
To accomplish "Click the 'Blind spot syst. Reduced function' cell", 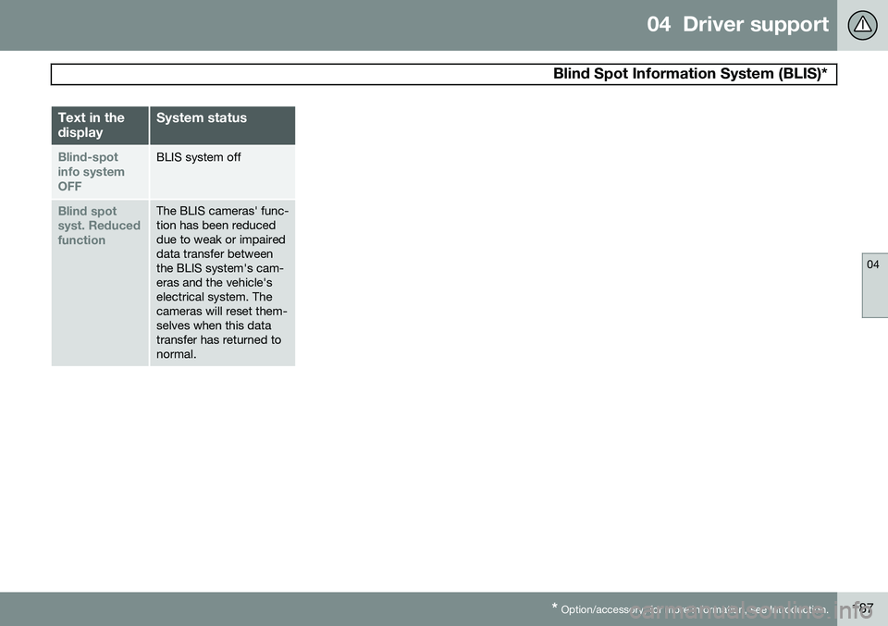I will (x=100, y=282).
